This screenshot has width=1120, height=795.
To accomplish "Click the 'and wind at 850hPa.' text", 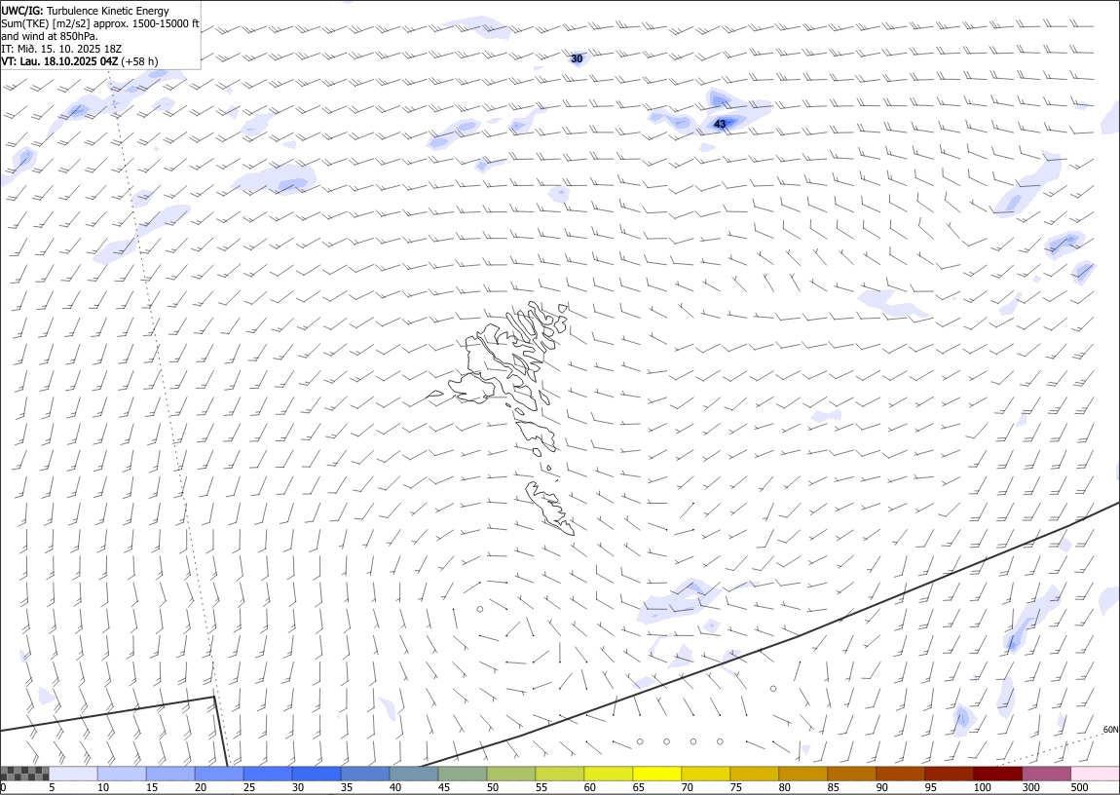I will [x=50, y=36].
